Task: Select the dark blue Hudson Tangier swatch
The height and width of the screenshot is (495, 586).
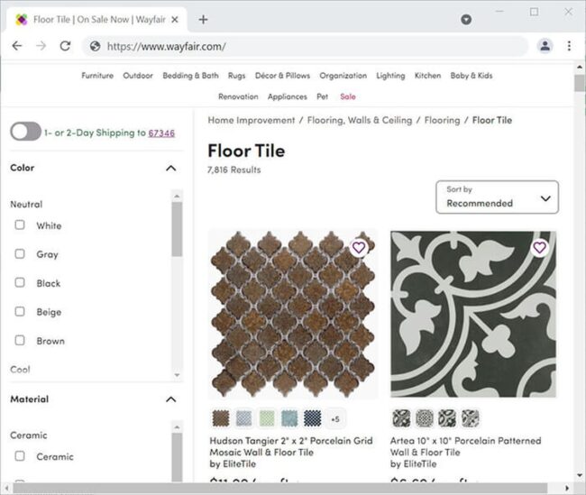Action: tap(313, 418)
